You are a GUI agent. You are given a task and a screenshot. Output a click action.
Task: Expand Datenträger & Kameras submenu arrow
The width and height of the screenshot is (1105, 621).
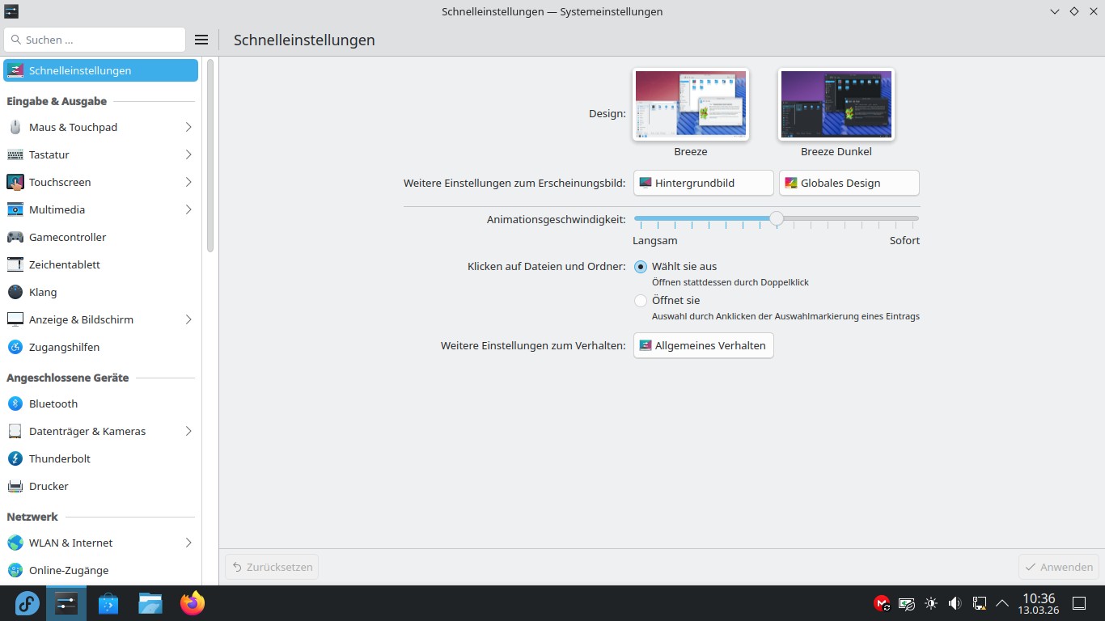point(188,431)
